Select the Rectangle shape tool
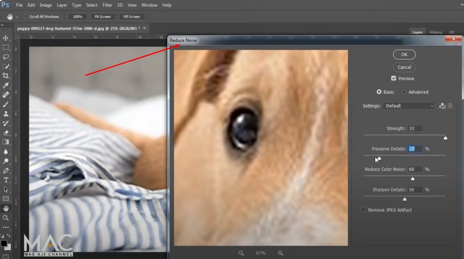The height and width of the screenshot is (259, 464). tap(5, 199)
